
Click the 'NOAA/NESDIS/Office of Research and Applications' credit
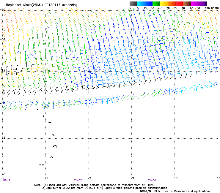pyautogui.click(x=175, y=191)
